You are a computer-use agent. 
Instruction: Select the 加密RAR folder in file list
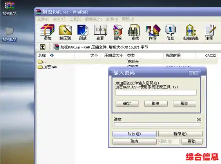pyautogui.click(x=47, y=67)
